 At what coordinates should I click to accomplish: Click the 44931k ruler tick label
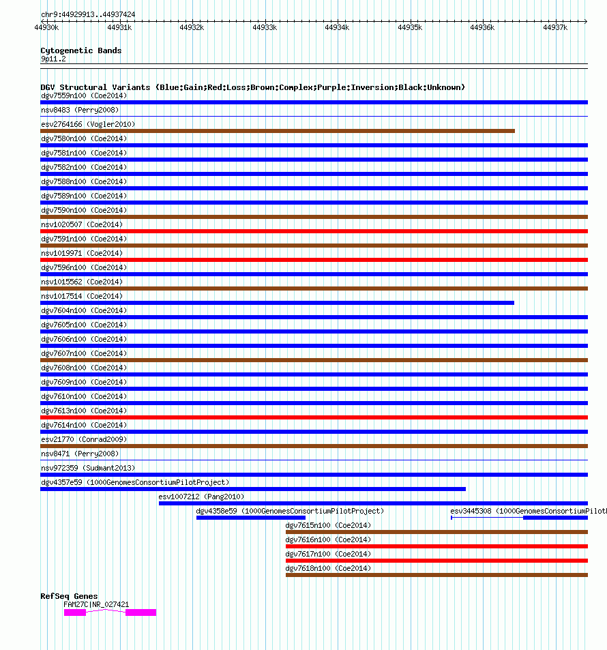coord(119,27)
